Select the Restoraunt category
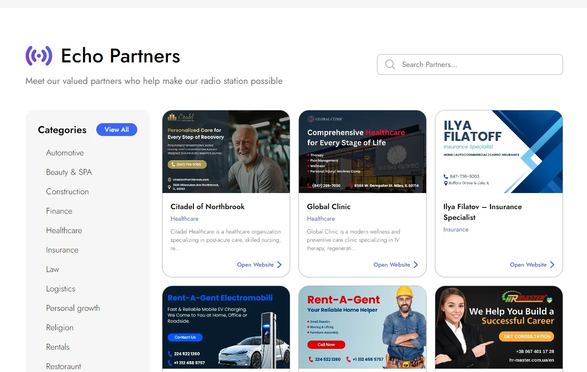Screen dimensions: 587x372 (64, 367)
